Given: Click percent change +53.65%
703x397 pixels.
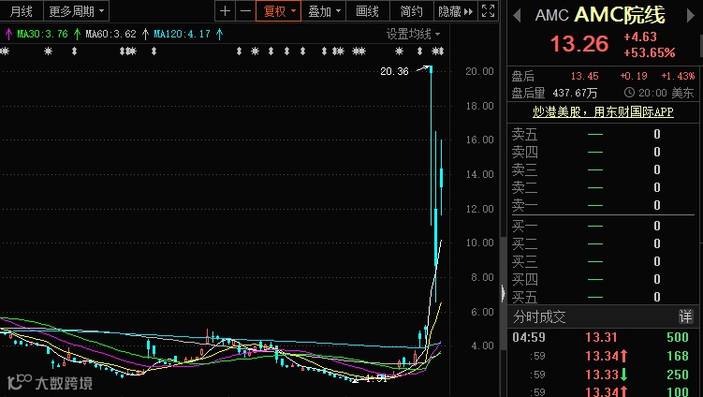Looking at the screenshot, I should click(x=650, y=52).
